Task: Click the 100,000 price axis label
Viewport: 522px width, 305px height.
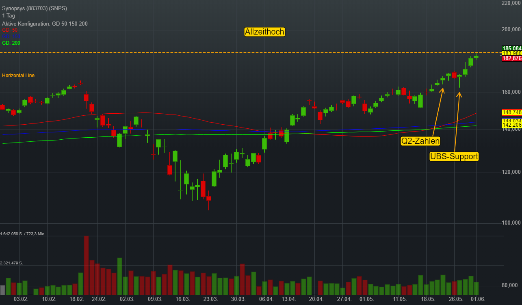Action: pyautogui.click(x=511, y=223)
